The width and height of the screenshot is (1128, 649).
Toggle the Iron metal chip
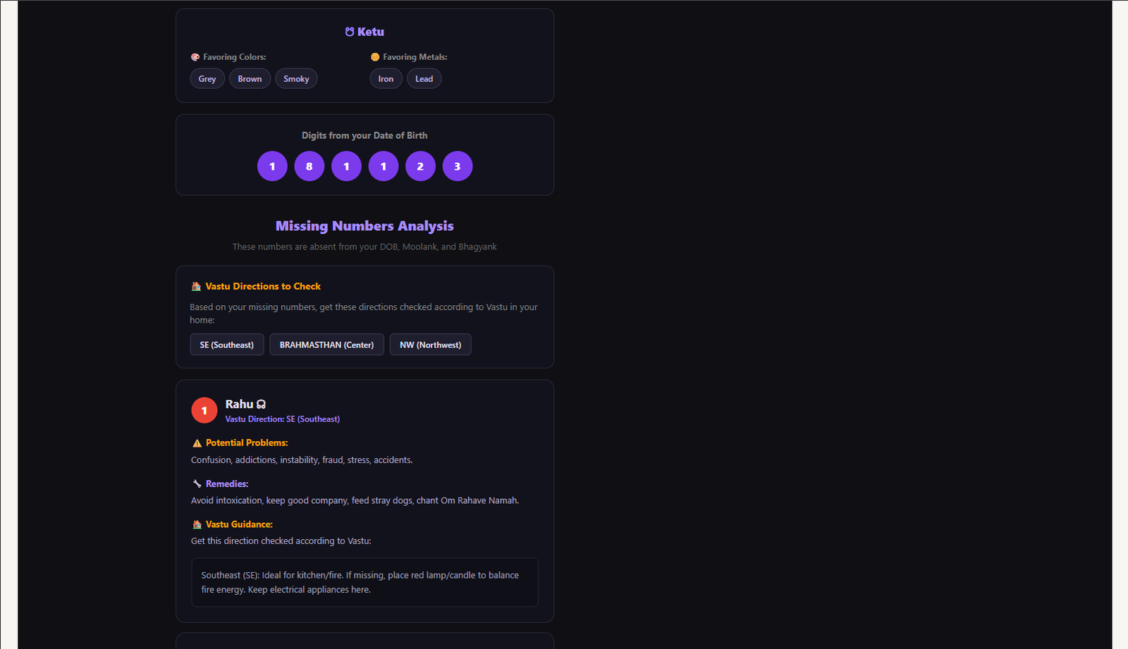(386, 78)
